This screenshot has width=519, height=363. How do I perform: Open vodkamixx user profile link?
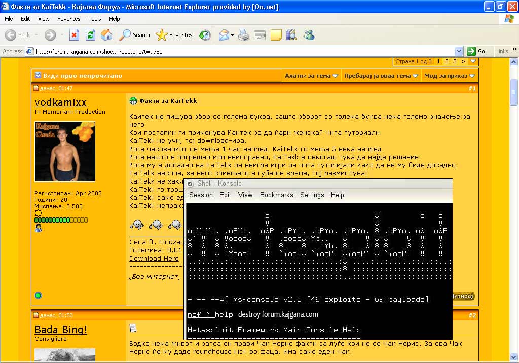coord(60,102)
